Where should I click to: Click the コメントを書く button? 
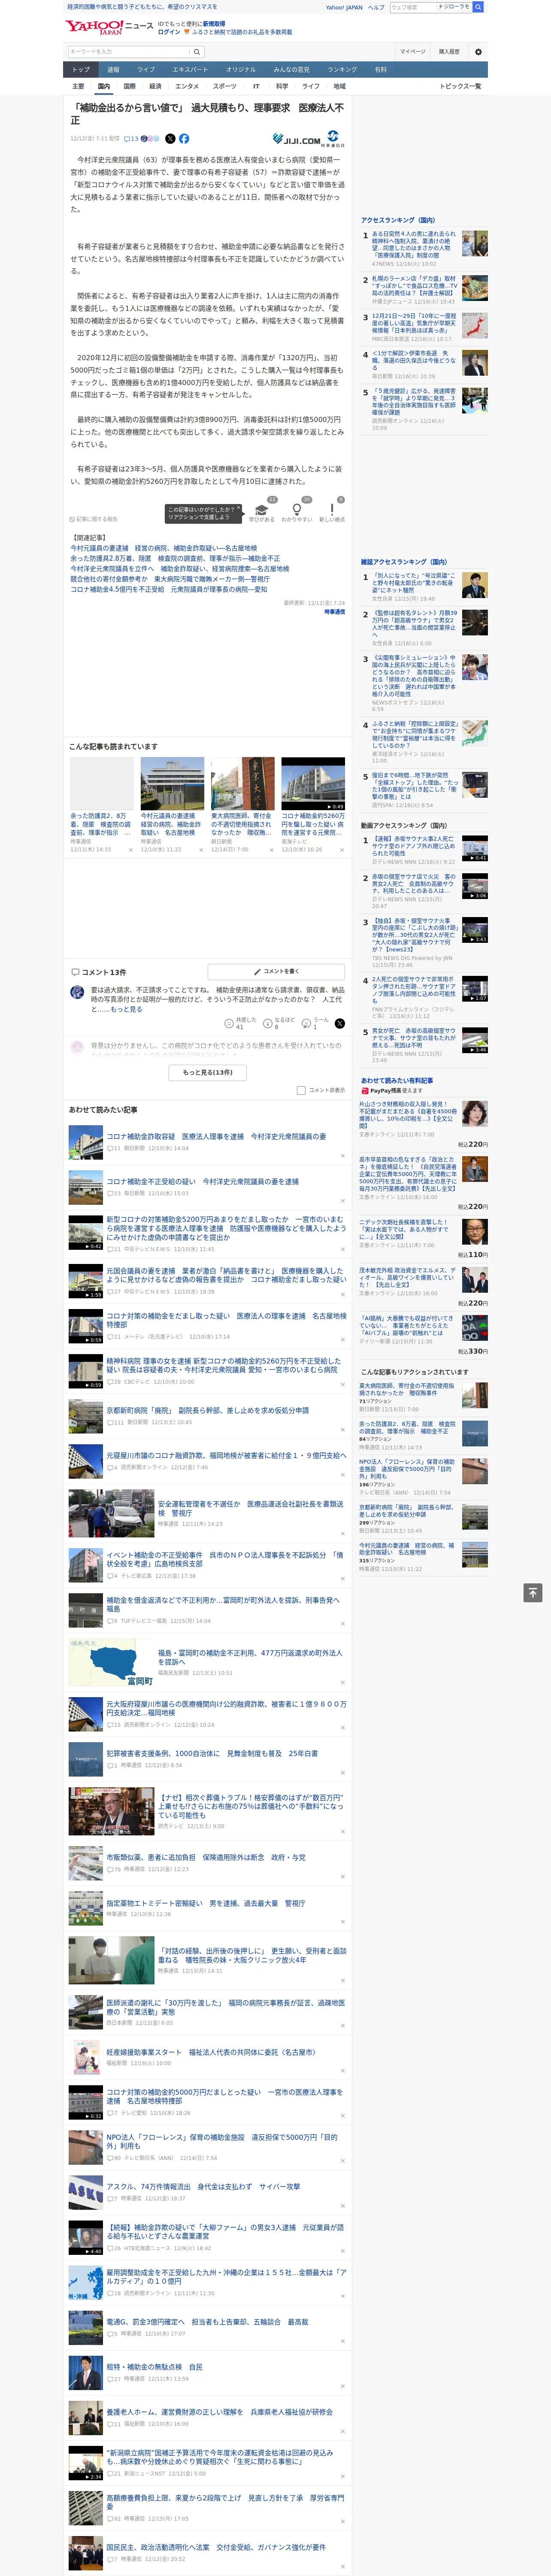[277, 972]
